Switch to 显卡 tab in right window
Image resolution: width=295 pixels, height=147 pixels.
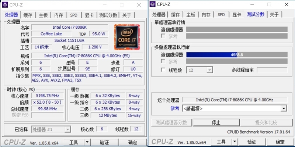pyautogui.click(x=236, y=15)
